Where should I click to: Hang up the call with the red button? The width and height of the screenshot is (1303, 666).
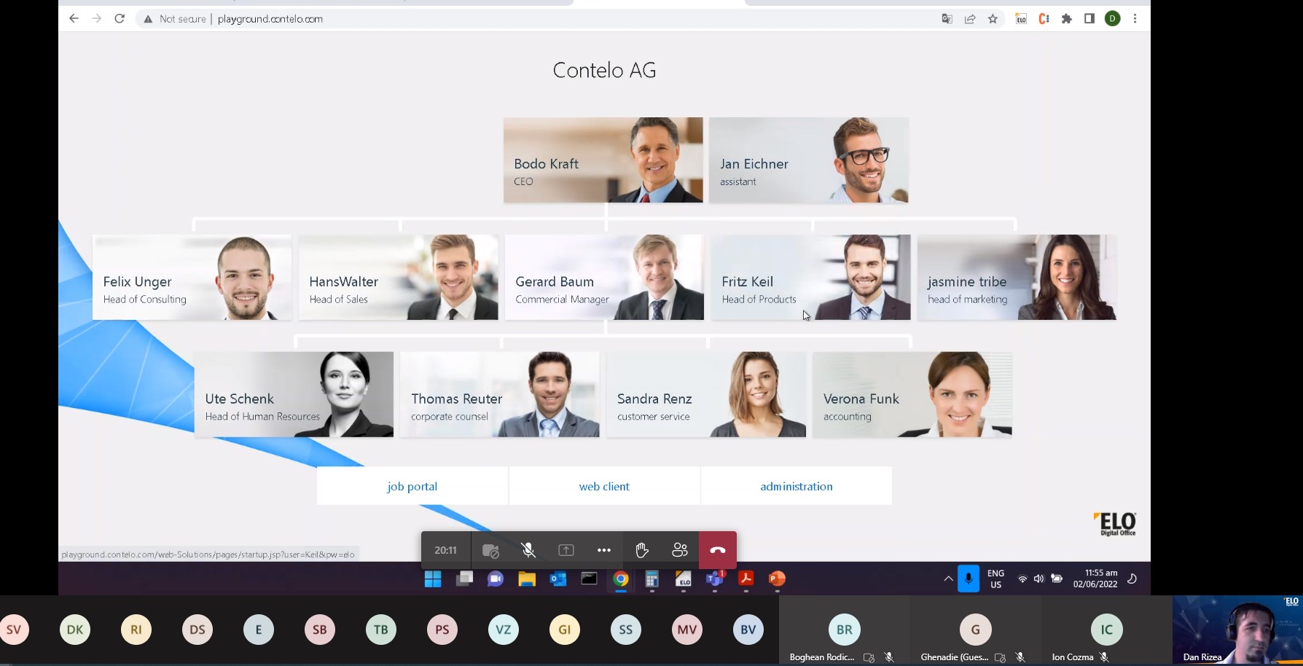point(717,550)
